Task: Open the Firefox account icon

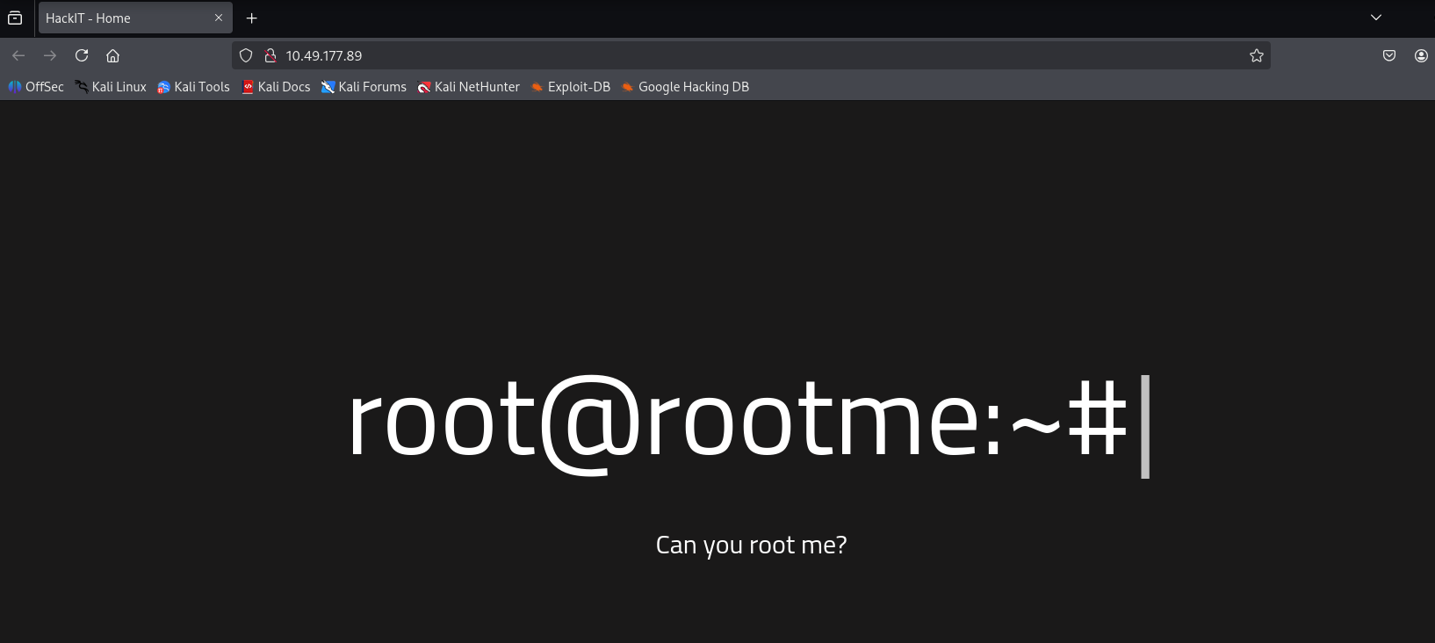Action: coord(1420,55)
